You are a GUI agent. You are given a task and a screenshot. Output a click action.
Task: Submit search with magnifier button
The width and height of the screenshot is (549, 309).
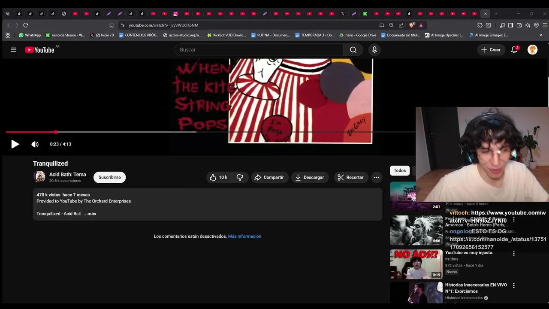point(353,50)
